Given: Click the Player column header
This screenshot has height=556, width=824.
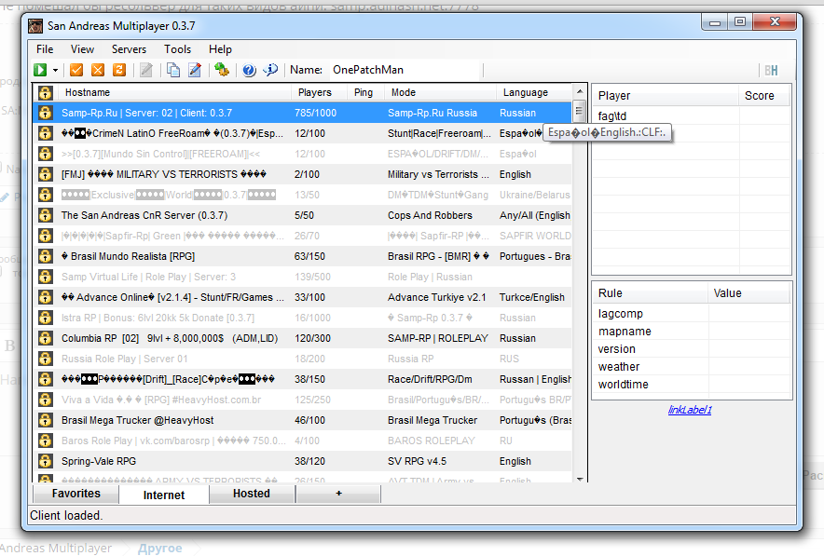Looking at the screenshot, I should click(666, 96).
